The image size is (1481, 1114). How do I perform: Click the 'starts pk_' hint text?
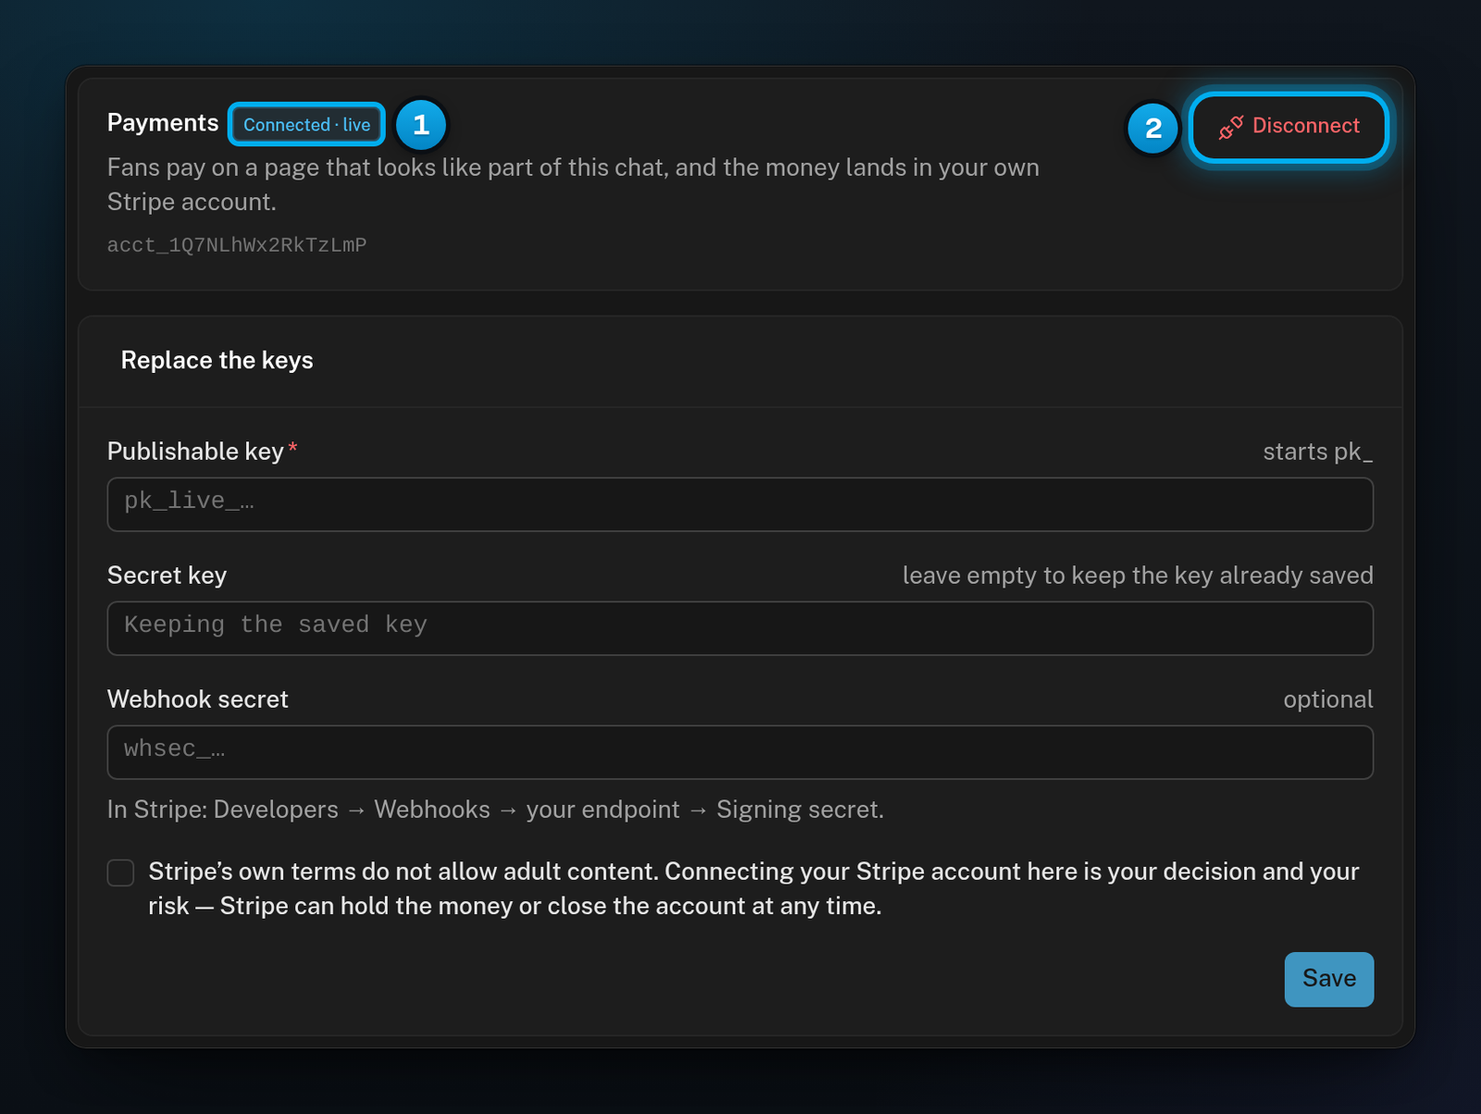click(x=1318, y=452)
